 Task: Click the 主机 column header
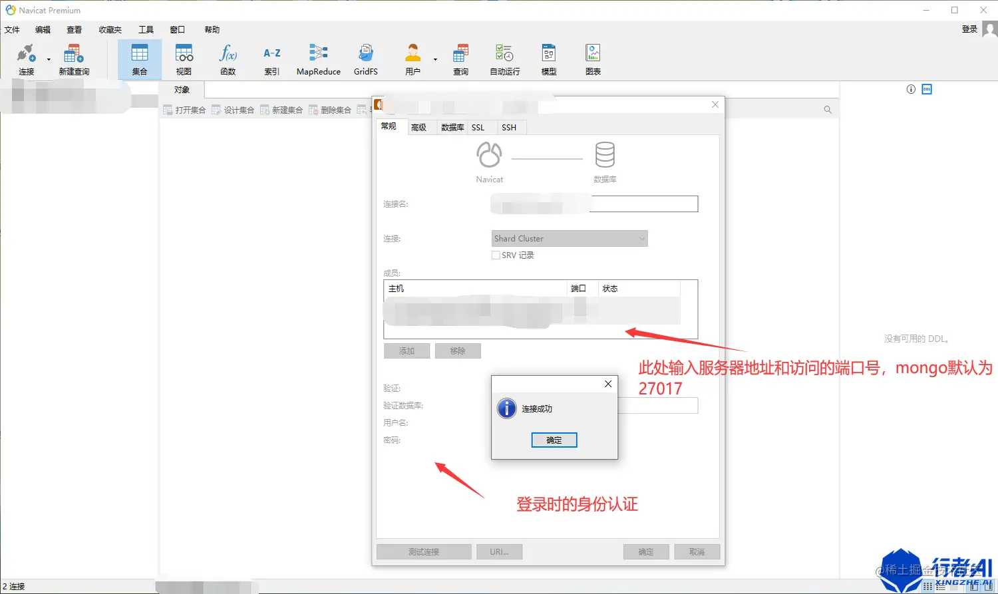pos(475,288)
